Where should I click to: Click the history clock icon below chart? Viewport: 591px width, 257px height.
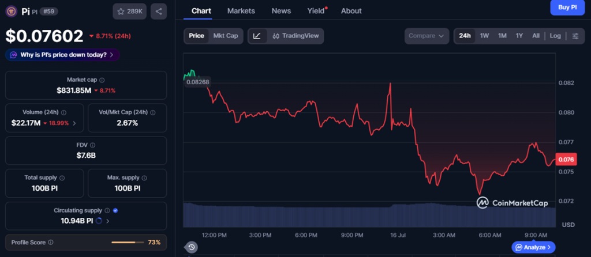click(x=191, y=247)
